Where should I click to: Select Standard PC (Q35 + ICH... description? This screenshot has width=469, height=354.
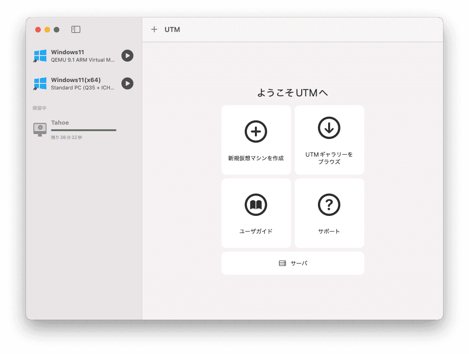click(82, 88)
